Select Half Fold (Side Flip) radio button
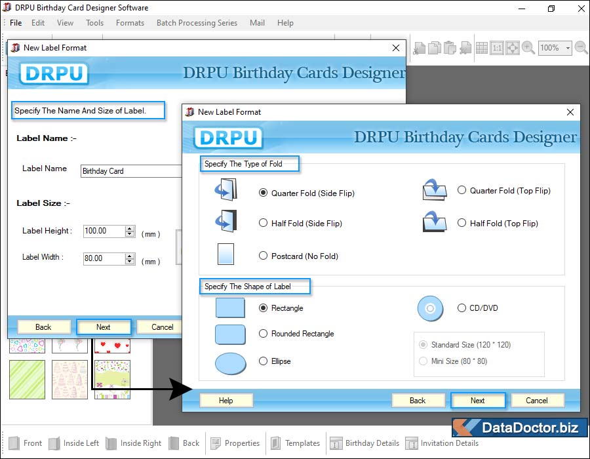Screen dimensions: 590x459 [x=263, y=223]
